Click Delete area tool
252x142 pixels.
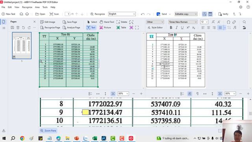122,22
